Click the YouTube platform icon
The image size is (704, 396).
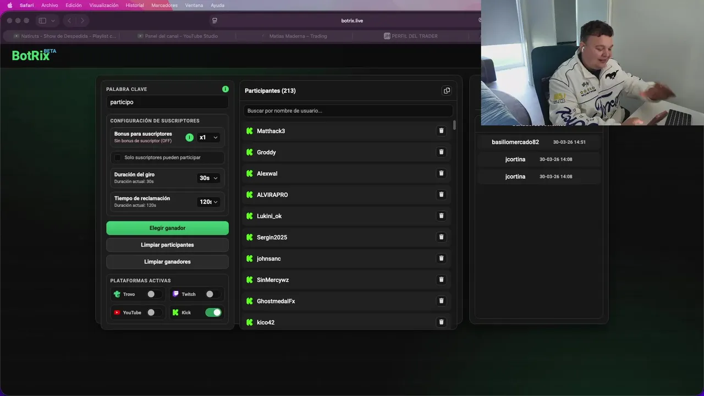(x=117, y=312)
